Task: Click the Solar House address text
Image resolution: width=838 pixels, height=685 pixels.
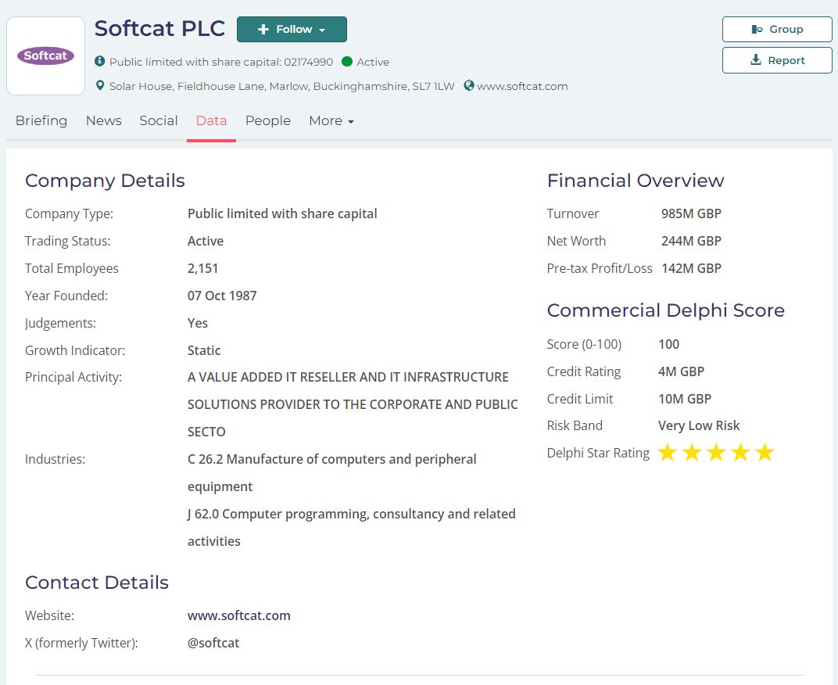Action: [x=281, y=86]
